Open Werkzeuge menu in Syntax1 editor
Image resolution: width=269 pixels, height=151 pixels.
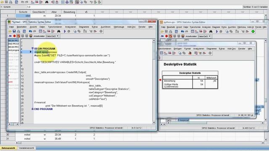[119, 27]
